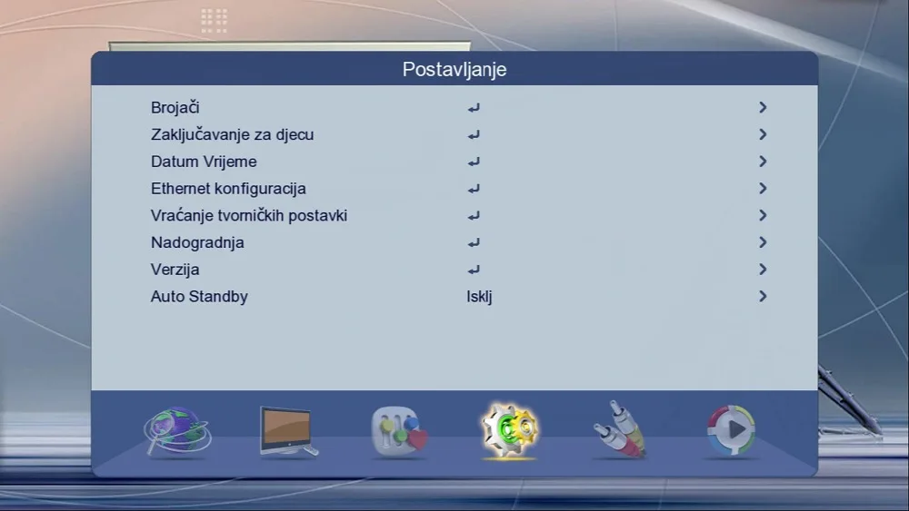Open the AV cables connection icon
The image size is (909, 511).
pyautogui.click(x=620, y=429)
